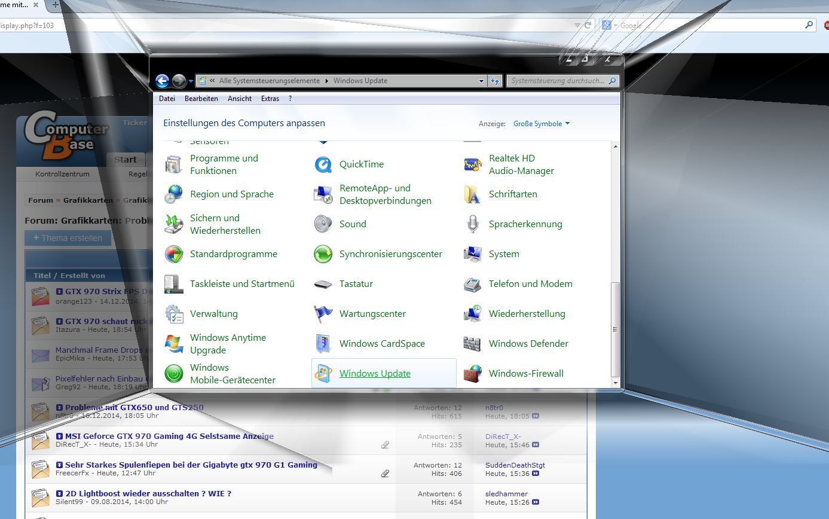Open Taskleiste und Startmenü icon

[174, 284]
